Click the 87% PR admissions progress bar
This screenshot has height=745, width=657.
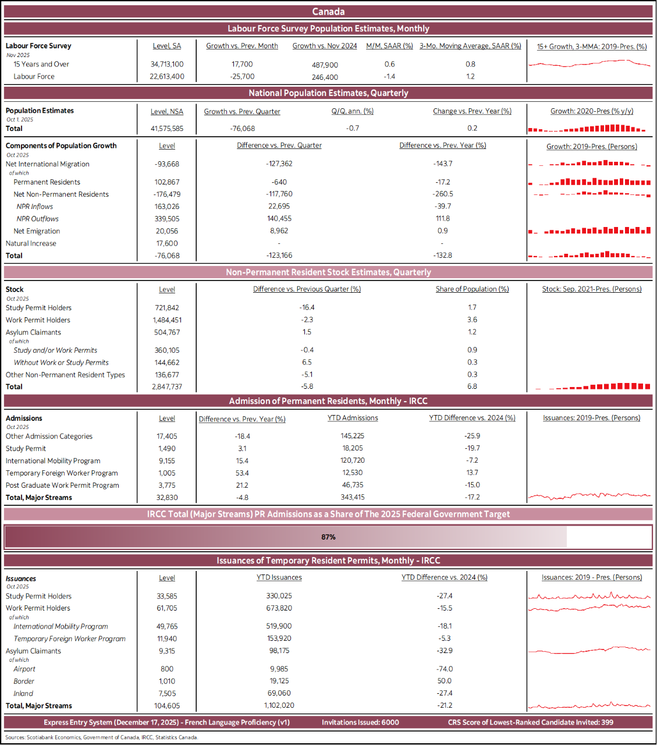click(x=328, y=537)
